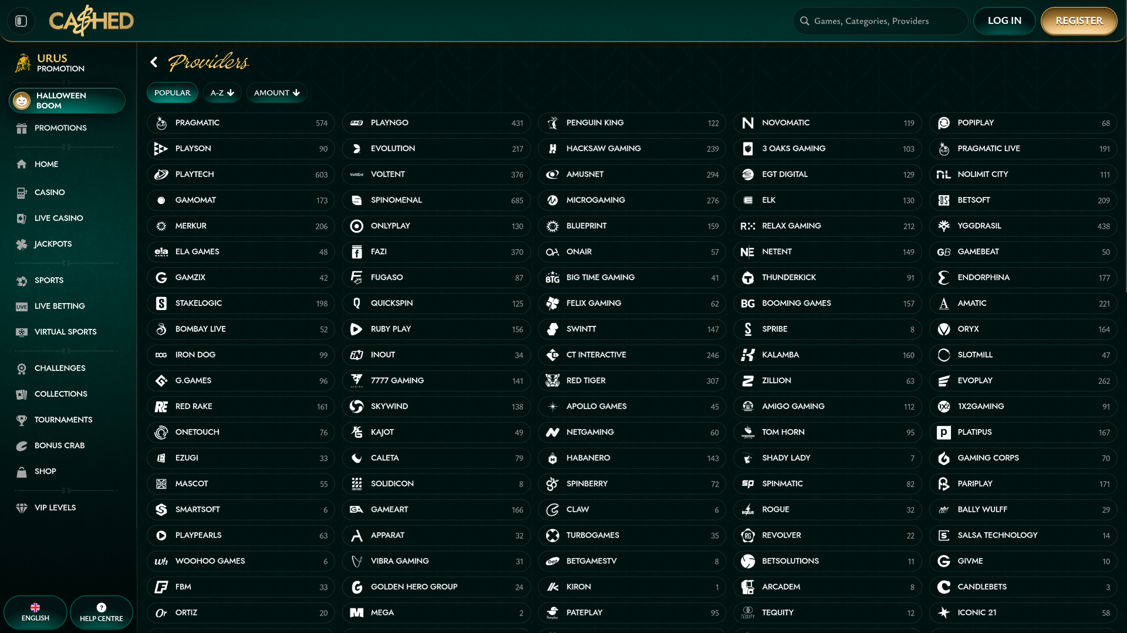Open the Bonus Crab sidebar item
The height and width of the screenshot is (633, 1127).
tap(59, 445)
